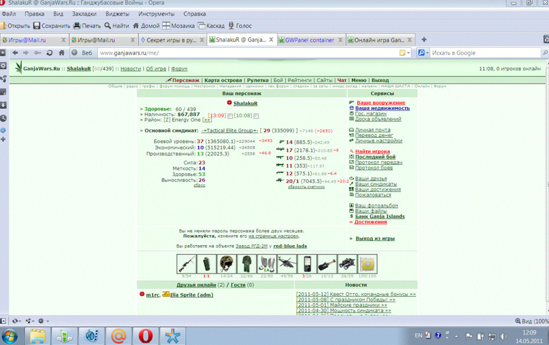Tick the checkbox next to 10:08
The height and width of the screenshot is (345, 549).
[x=256, y=116]
